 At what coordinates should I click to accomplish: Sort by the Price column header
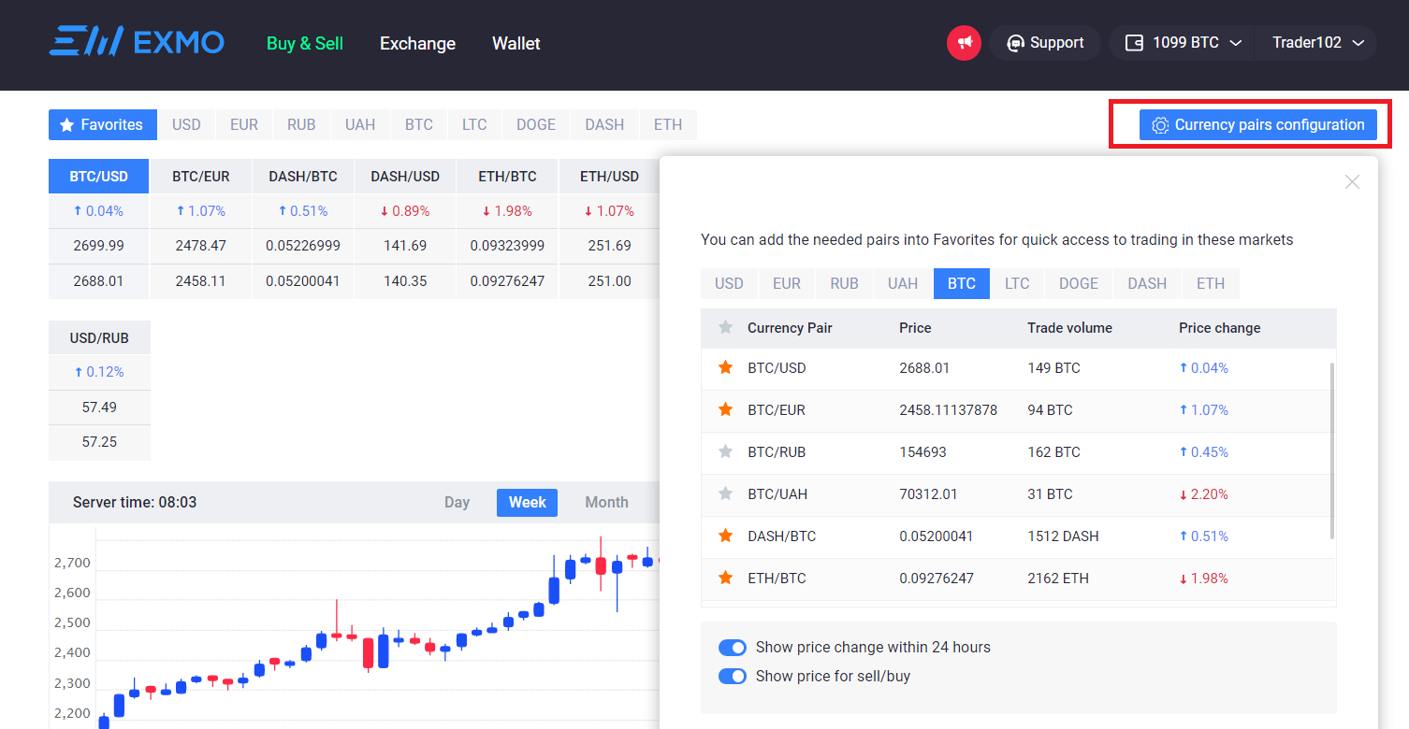(x=915, y=328)
